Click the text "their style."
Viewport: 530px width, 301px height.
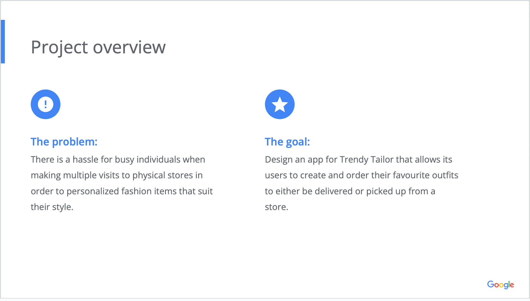(x=52, y=207)
